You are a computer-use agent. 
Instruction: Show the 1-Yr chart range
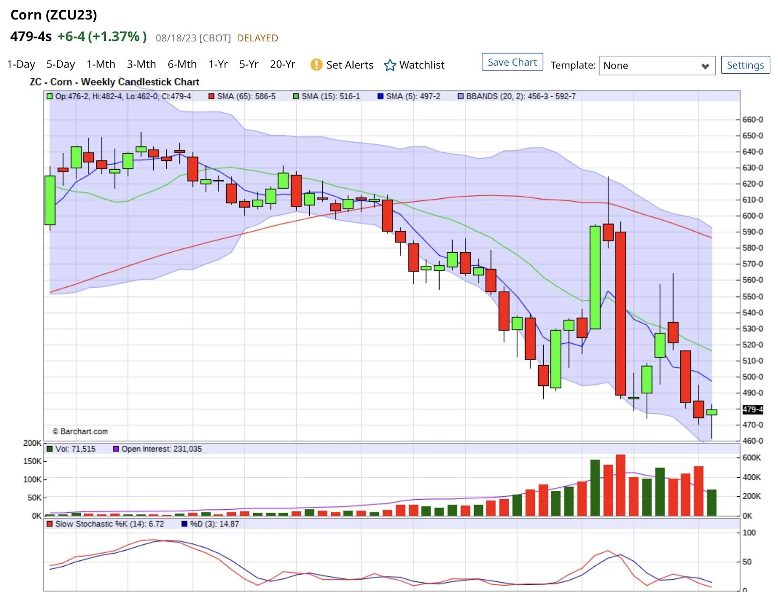218,65
